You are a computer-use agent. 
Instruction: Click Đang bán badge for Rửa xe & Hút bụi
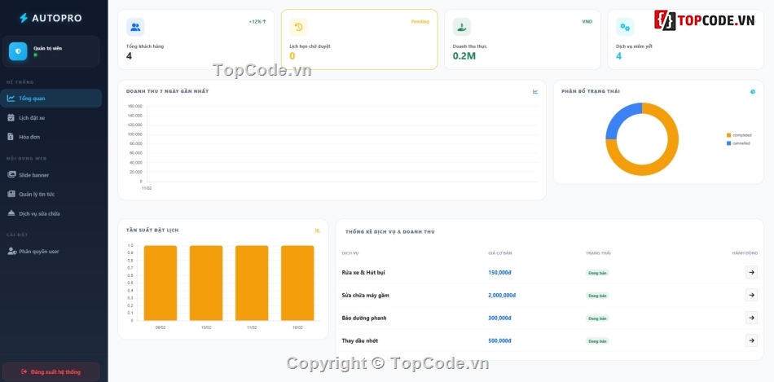(x=597, y=272)
